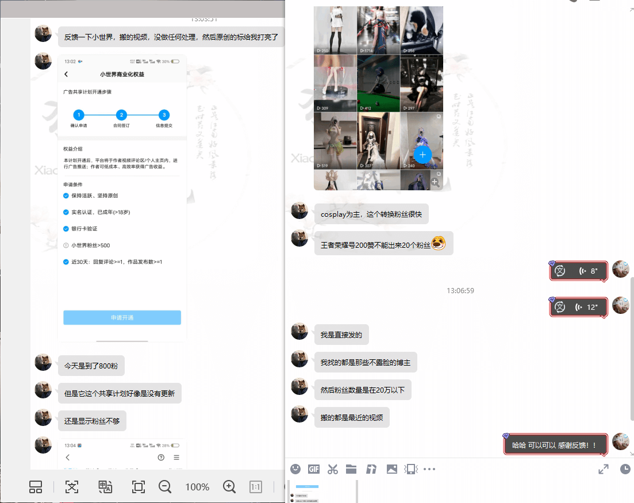Reset image zoom to 1:1 actual size
This screenshot has height=503, width=634.
pos(255,487)
